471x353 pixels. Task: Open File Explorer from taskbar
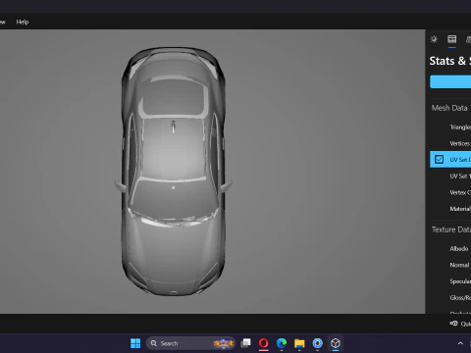tap(299, 343)
